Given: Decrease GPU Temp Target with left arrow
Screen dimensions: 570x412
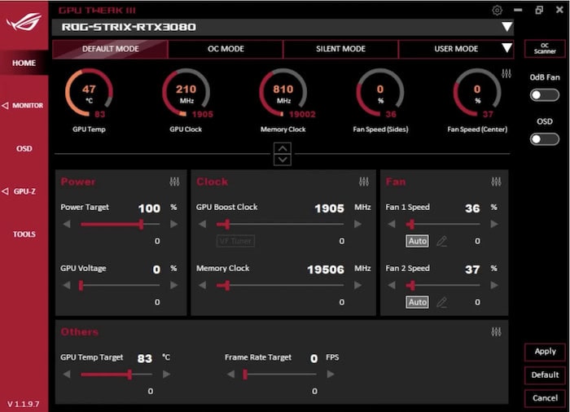Looking at the screenshot, I should click(x=67, y=374).
